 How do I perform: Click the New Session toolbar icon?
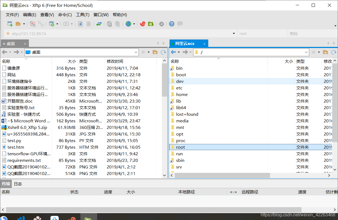click(10, 24)
